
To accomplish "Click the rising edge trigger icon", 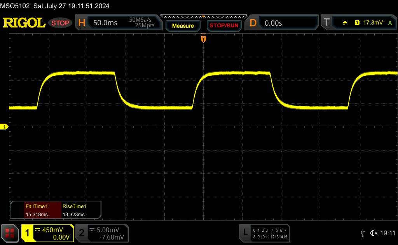I will point(345,23).
